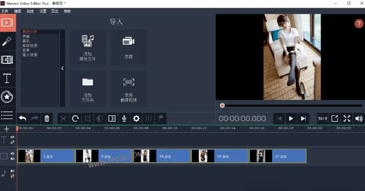Viewport: 365px width, 191px height.
Task: Mute the video track speaker
Action: pos(12,159)
